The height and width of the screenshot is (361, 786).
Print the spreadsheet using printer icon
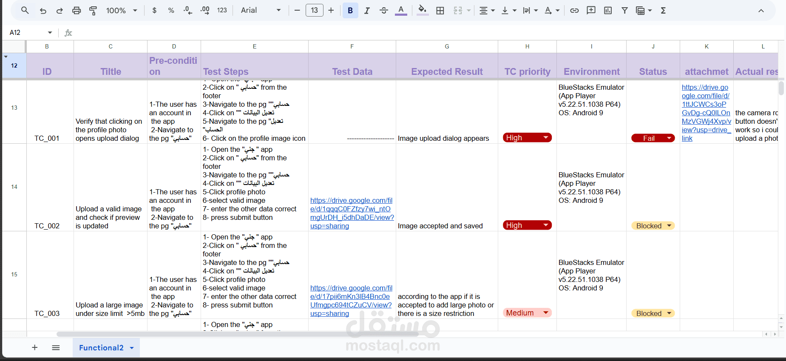point(77,11)
